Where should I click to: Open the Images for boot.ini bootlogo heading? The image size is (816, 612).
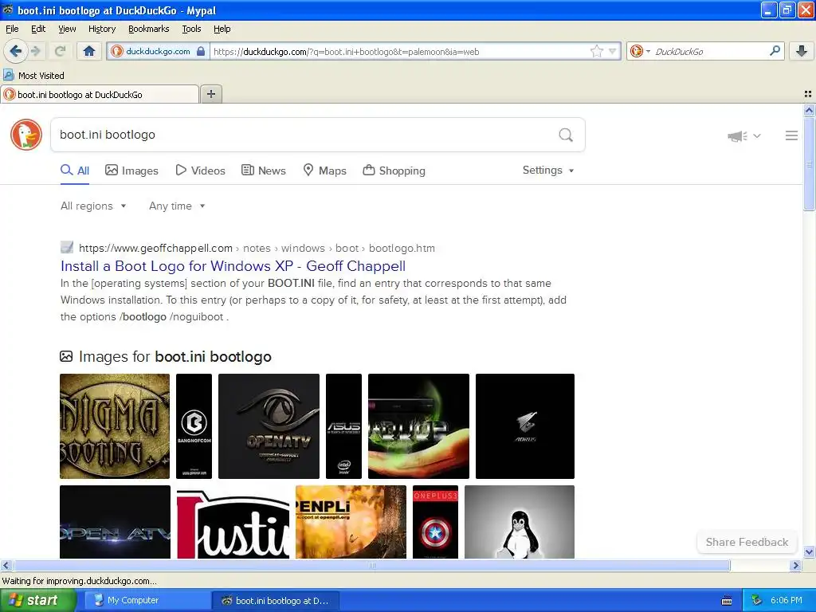tap(175, 356)
